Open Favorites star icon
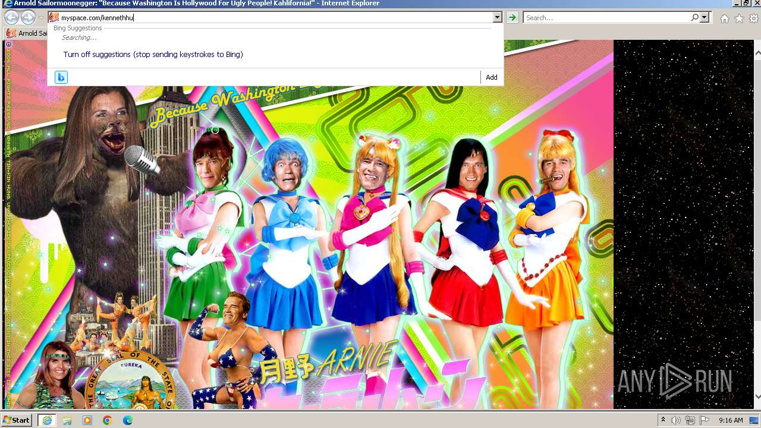The height and width of the screenshot is (428, 761). tap(739, 18)
